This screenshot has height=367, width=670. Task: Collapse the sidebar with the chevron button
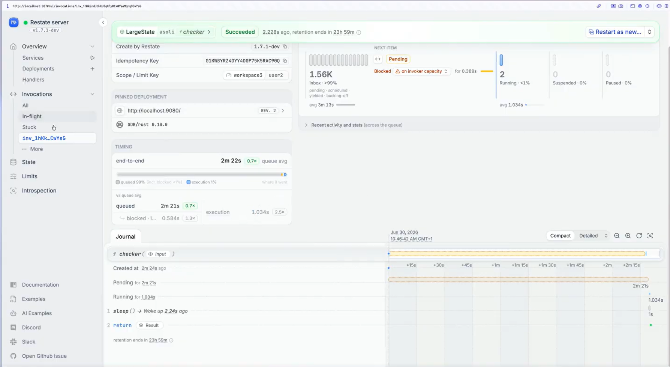tap(103, 23)
